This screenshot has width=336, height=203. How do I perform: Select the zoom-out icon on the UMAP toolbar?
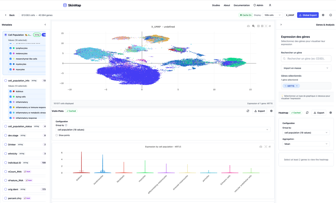262,26
